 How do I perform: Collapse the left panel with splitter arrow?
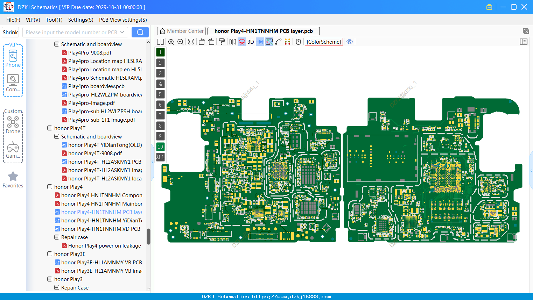tap(152, 162)
